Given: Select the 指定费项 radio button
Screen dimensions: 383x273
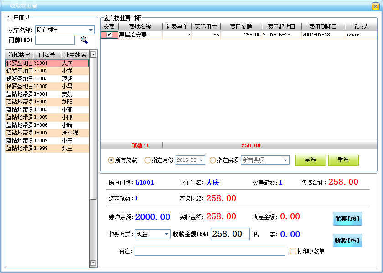Looking at the screenshot, I should click(212, 160).
